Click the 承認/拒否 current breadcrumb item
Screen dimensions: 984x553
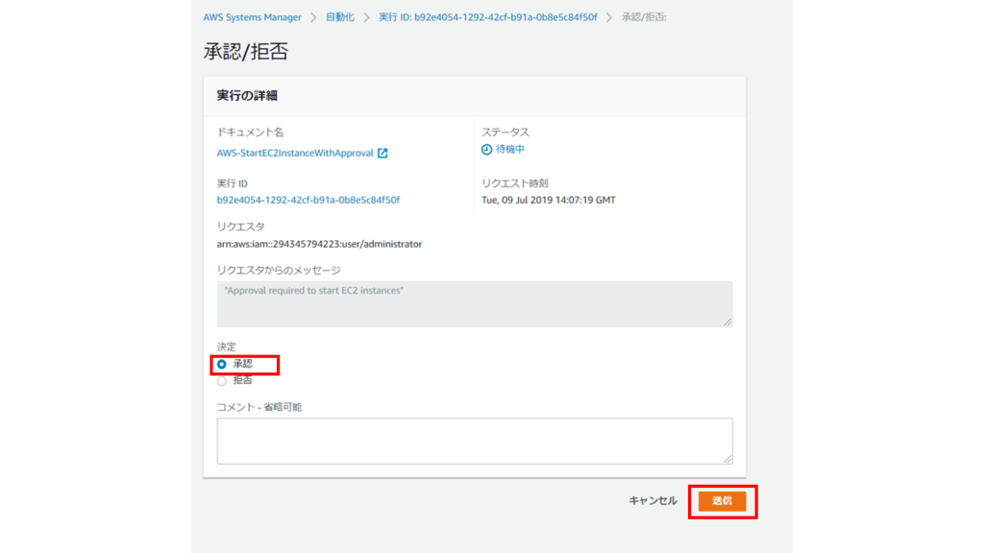coord(644,17)
